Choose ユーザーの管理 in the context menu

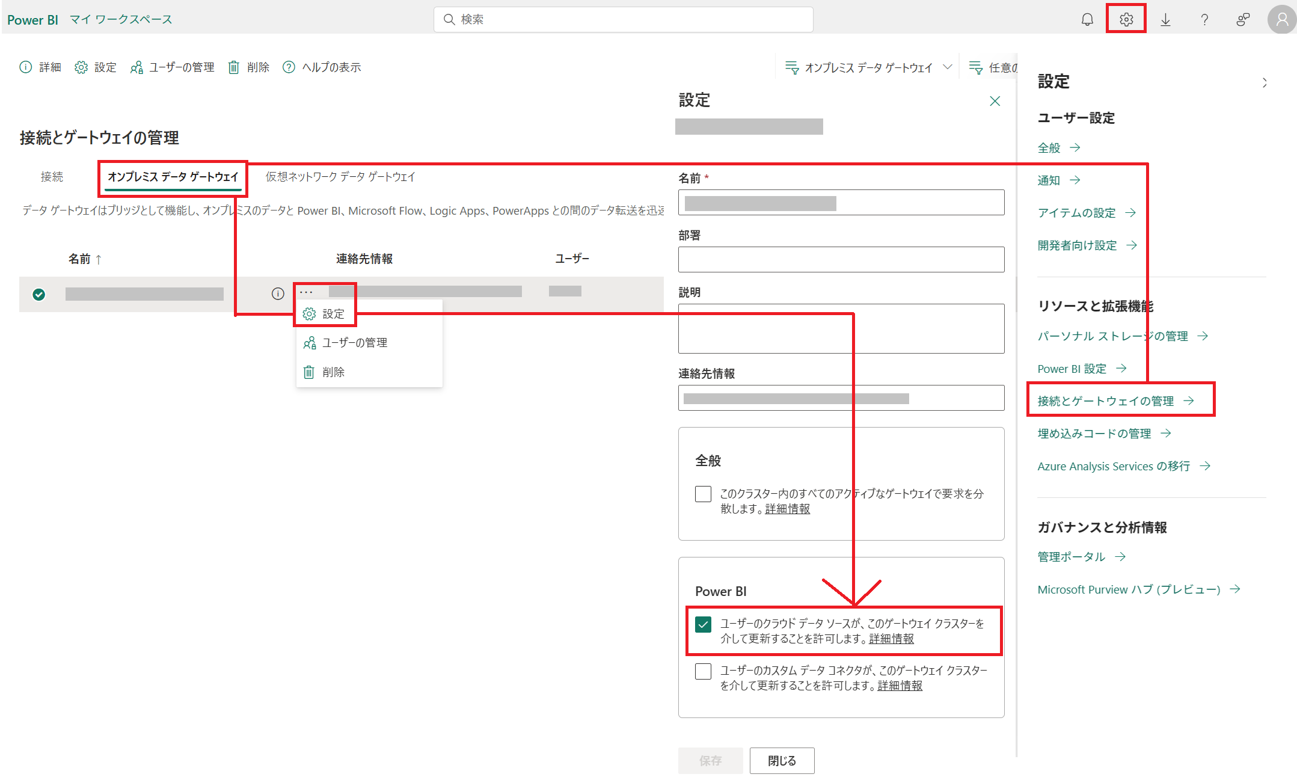(345, 343)
